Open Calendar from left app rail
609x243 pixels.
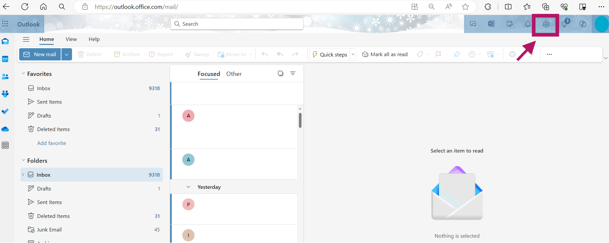(5, 59)
